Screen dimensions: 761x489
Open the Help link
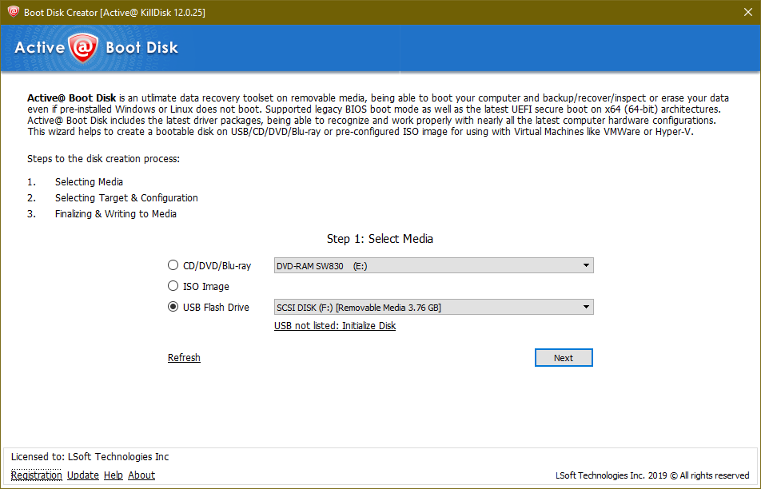tap(113, 475)
